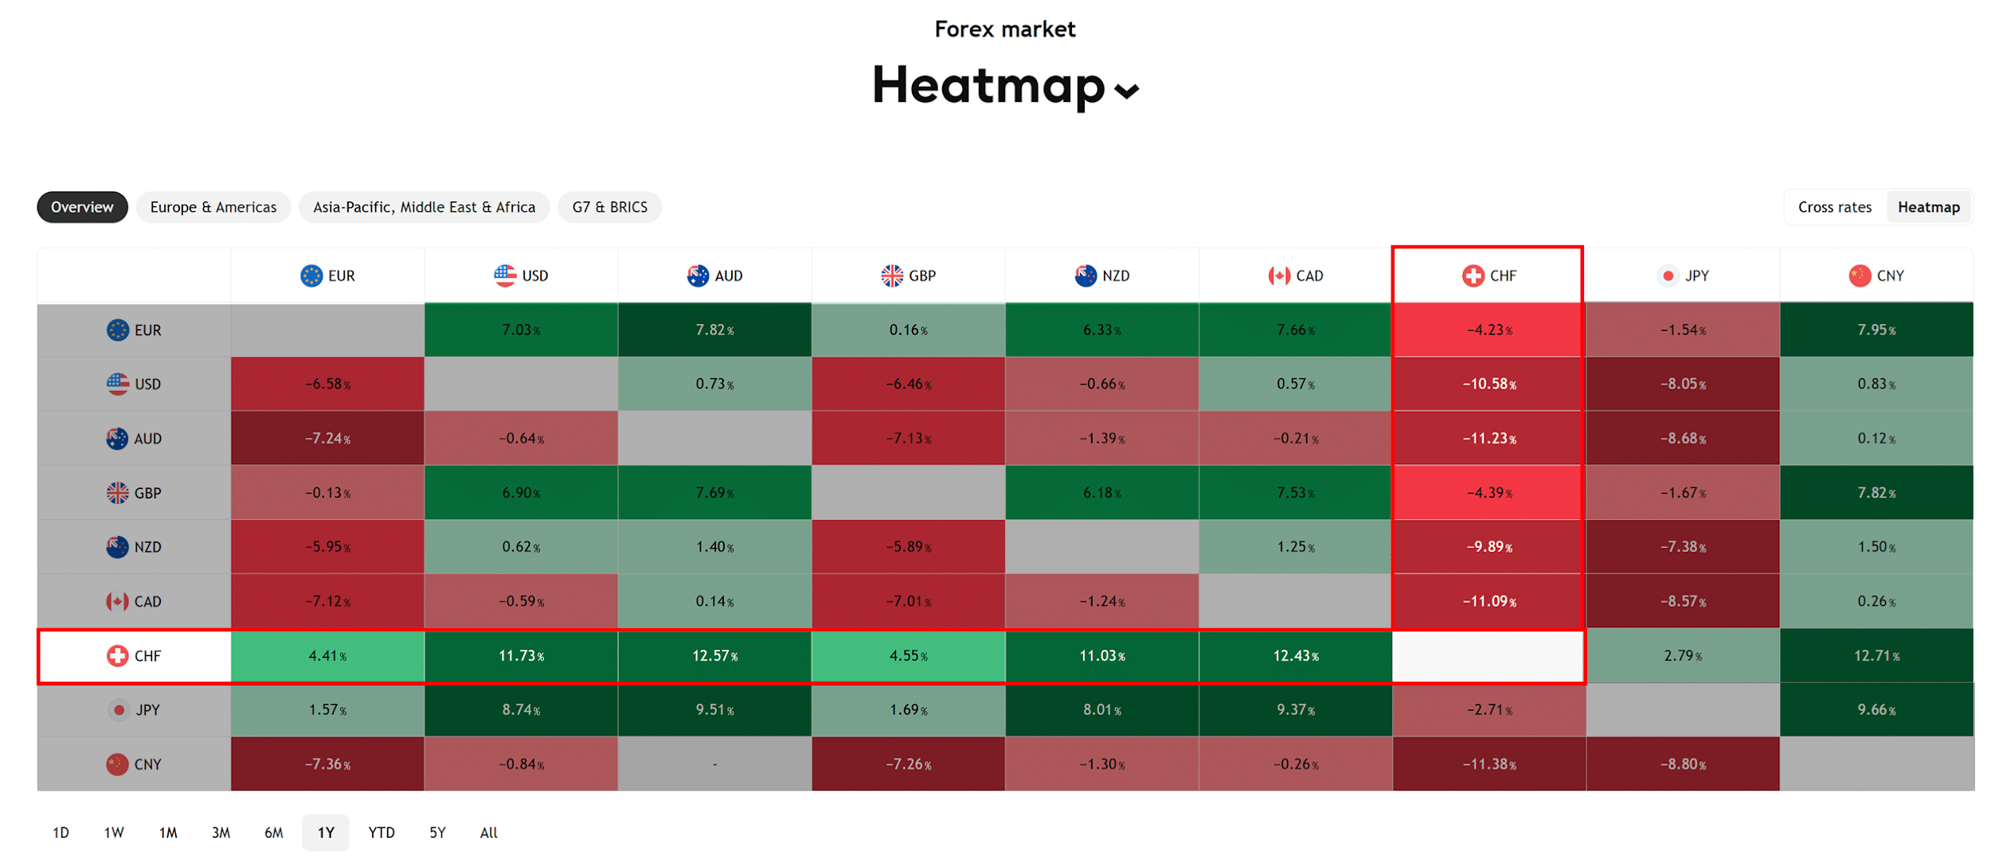1991x856 pixels.
Task: Select the YTD time range
Action: pyautogui.click(x=381, y=832)
